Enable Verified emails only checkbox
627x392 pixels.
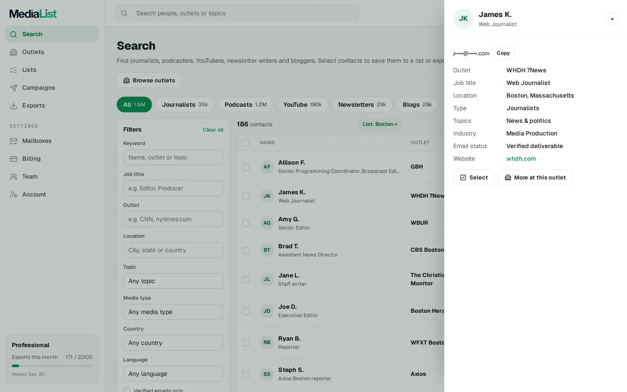tap(127, 390)
